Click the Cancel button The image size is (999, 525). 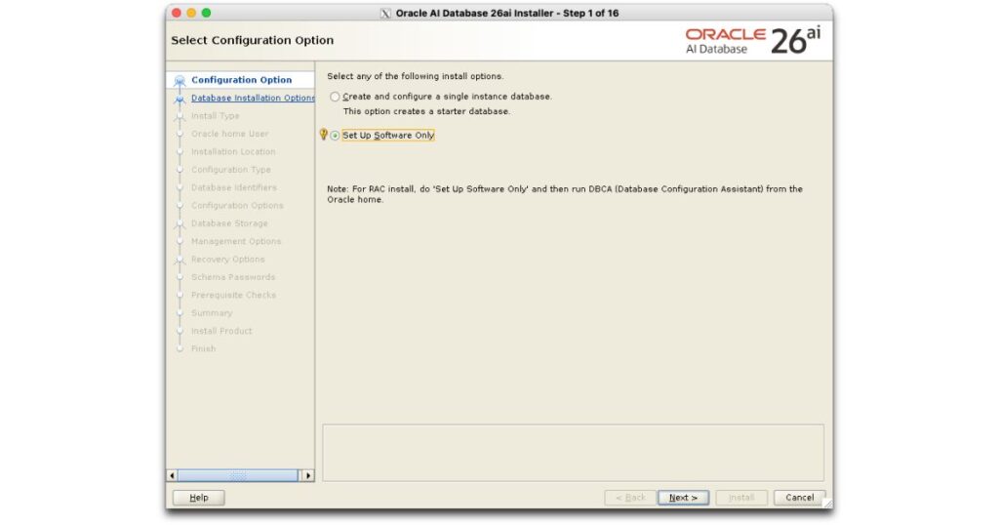pos(800,498)
